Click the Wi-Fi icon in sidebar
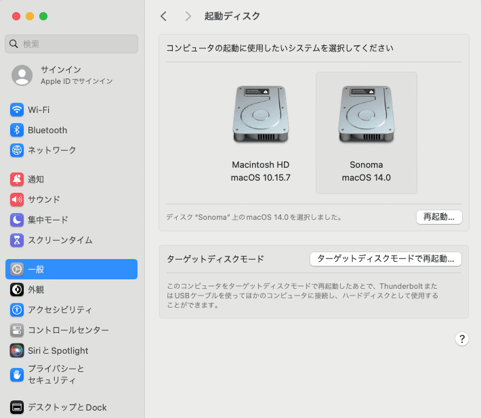This screenshot has width=481, height=418. pyautogui.click(x=17, y=110)
